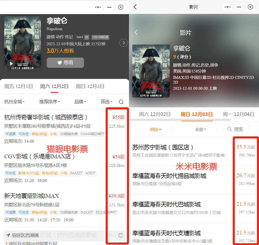Image resolution: width=259 pixels, height=245 pixels.
Task: Play the trailer on the left Napoleon poster
Action: coord(11,64)
